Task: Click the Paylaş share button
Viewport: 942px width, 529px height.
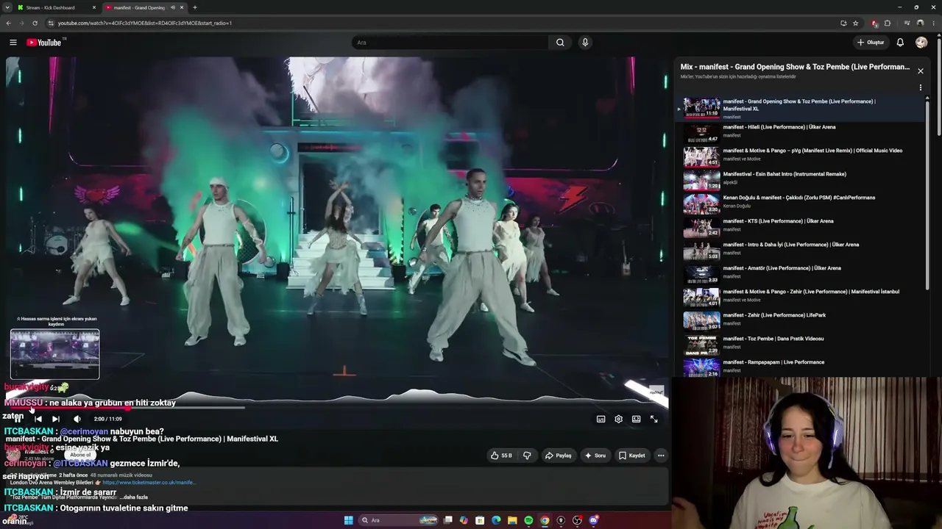Action: click(558, 456)
